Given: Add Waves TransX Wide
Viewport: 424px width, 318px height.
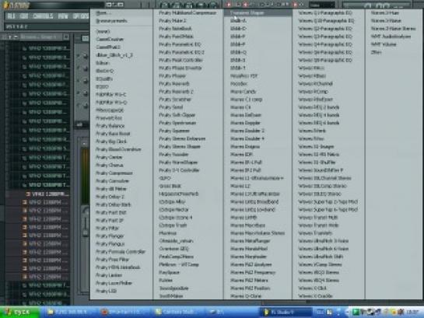Looking at the screenshot, I should [x=318, y=225].
